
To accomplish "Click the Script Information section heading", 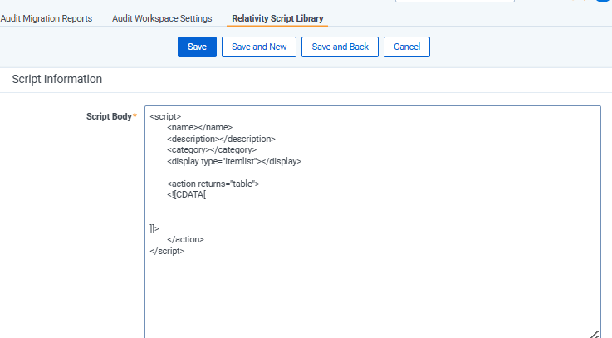I will click(x=57, y=79).
